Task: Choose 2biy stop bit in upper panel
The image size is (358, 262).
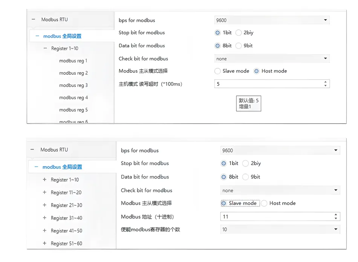Action: [x=239, y=33]
